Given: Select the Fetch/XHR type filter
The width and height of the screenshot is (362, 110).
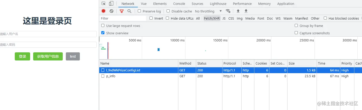Looking at the screenshot, I should pyautogui.click(x=212, y=18).
